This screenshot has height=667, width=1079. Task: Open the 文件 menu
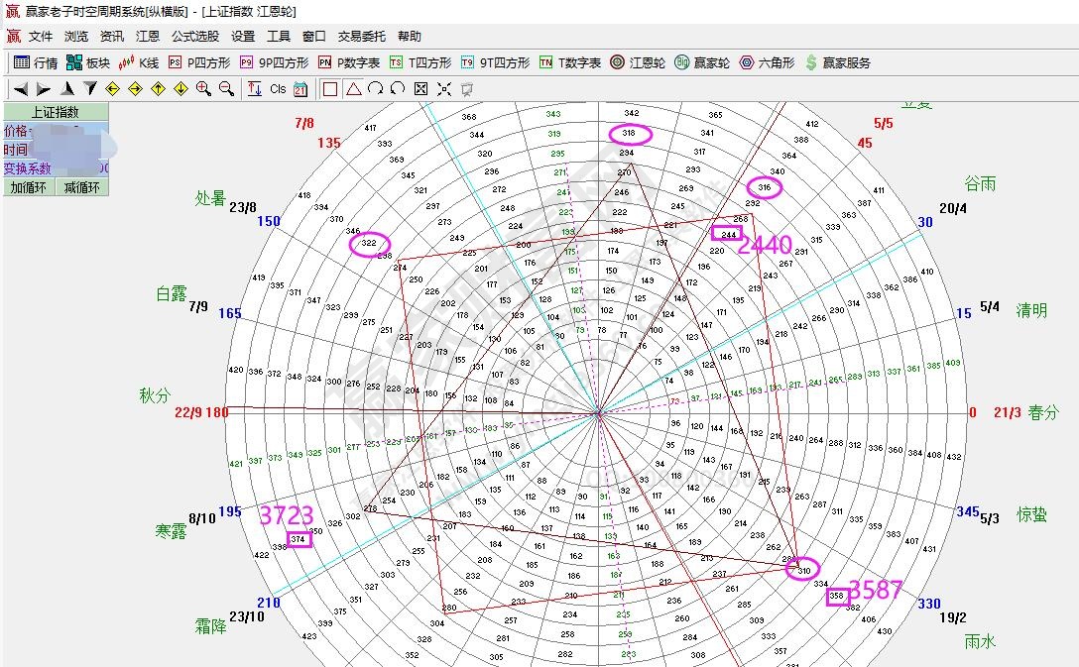[x=40, y=37]
